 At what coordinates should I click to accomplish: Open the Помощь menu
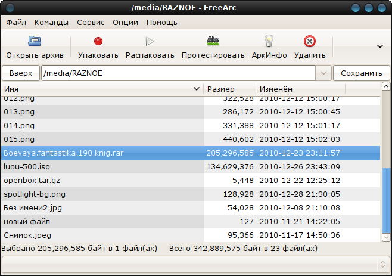point(162,23)
